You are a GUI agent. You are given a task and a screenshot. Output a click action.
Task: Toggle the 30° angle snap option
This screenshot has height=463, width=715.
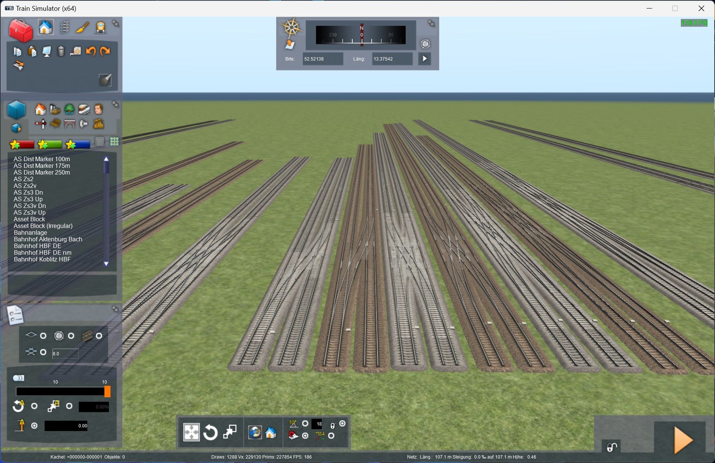point(305,424)
